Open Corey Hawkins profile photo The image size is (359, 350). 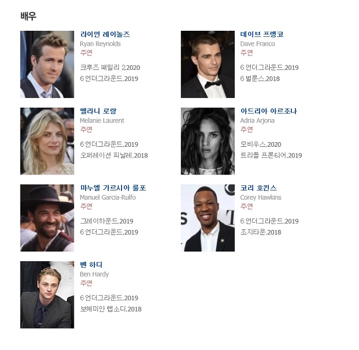click(208, 218)
